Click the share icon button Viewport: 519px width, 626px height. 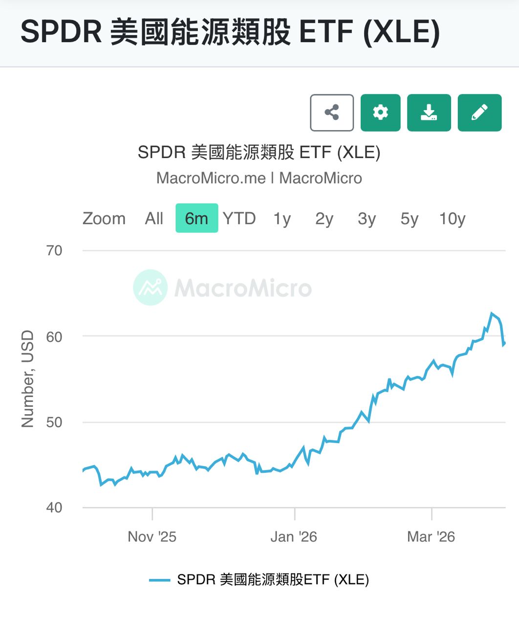click(x=332, y=112)
